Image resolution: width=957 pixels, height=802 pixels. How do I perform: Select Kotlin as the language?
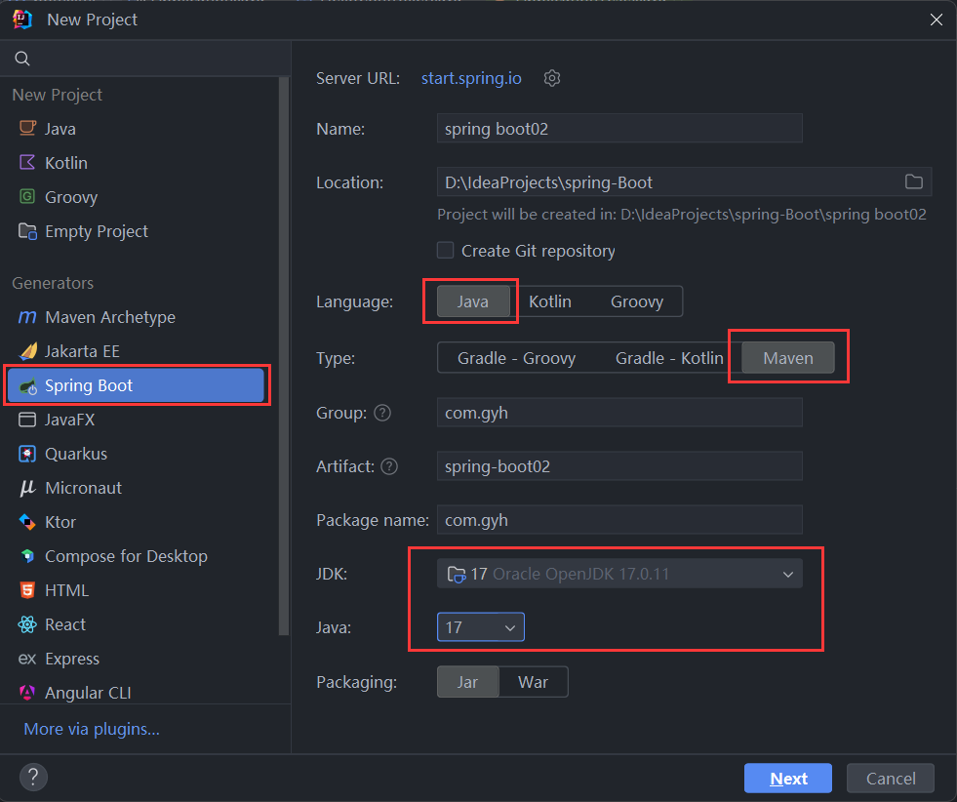pyautogui.click(x=550, y=301)
